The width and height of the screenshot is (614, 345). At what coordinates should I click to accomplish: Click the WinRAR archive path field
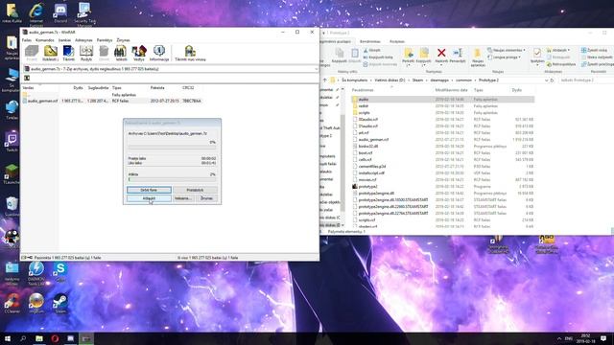(x=170, y=69)
